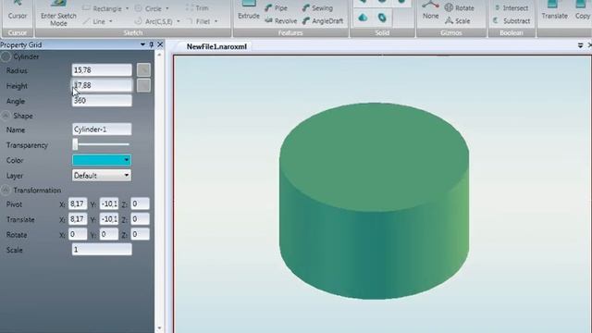Image resolution: width=592 pixels, height=333 pixels.
Task: Click the Translate tool
Action: 554,10
